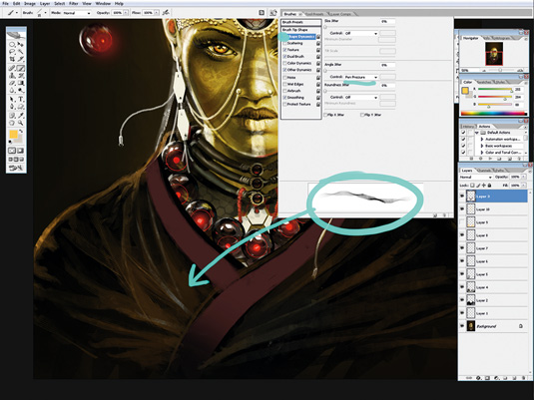Open the Brush preset picker arrow
This screenshot has width=534, height=400.
pyautogui.click(x=45, y=13)
